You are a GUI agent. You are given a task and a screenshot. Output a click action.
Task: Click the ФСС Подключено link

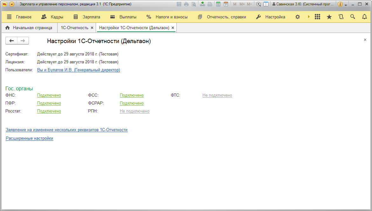click(x=132, y=95)
